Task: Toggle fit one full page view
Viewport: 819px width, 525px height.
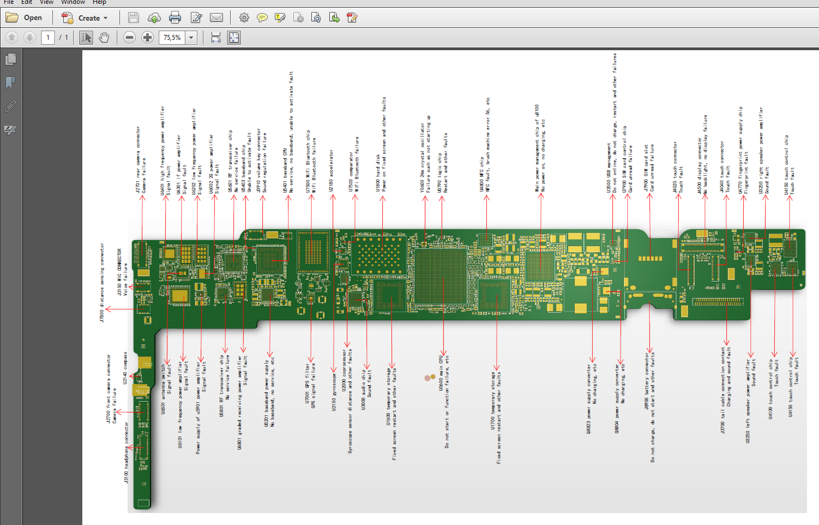Action: click(234, 38)
